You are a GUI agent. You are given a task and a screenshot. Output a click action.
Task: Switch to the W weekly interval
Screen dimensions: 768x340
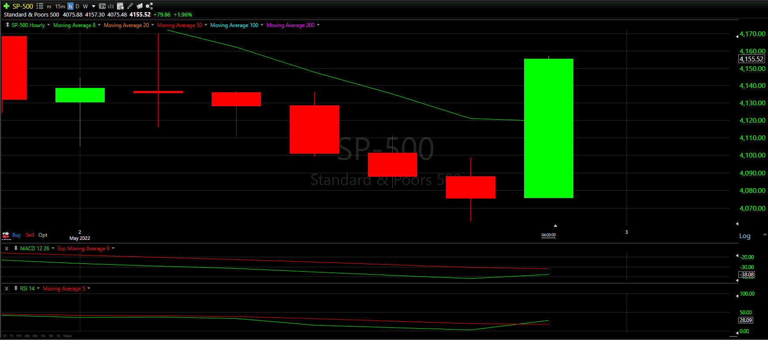[x=86, y=7]
